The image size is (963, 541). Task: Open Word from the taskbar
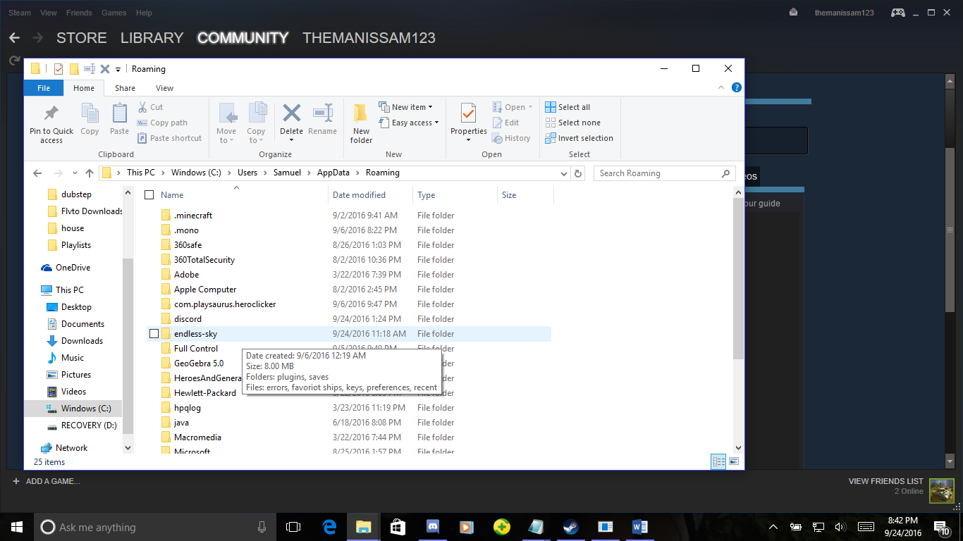click(x=639, y=527)
